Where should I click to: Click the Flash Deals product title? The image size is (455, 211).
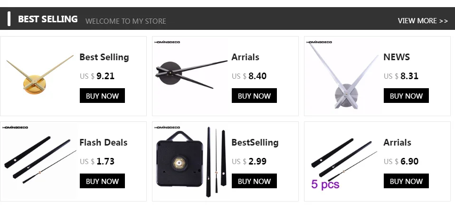(x=103, y=142)
